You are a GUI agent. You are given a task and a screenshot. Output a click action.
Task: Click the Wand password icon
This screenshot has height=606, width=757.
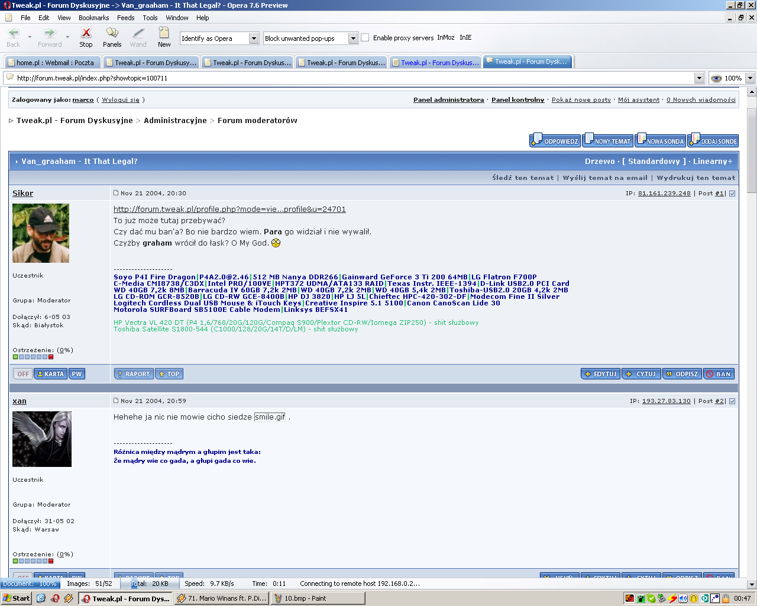tap(138, 33)
